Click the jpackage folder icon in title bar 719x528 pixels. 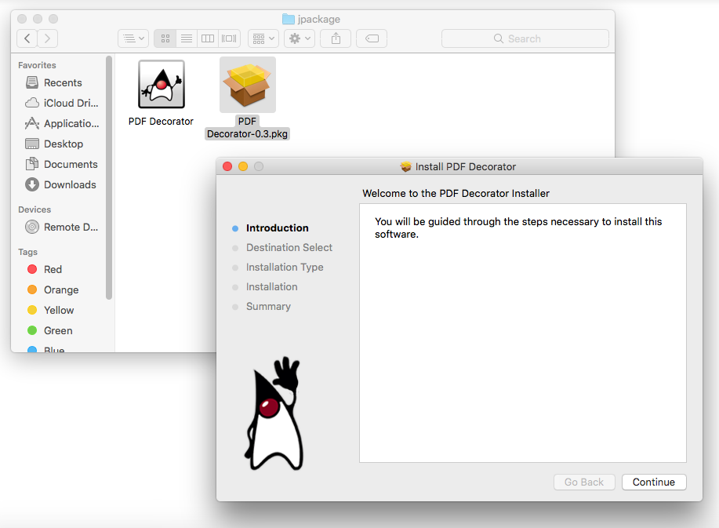coord(289,19)
